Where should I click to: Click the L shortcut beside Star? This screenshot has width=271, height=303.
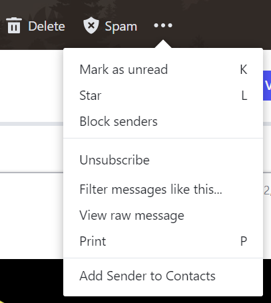(x=244, y=95)
